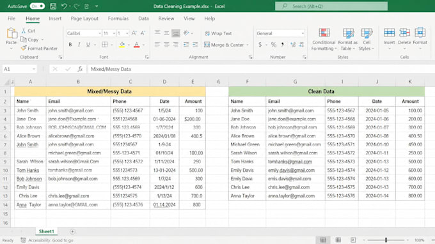This screenshot has width=435, height=244.
Task: Open the Font Color dropdown arrow
Action: pyautogui.click(x=144, y=45)
